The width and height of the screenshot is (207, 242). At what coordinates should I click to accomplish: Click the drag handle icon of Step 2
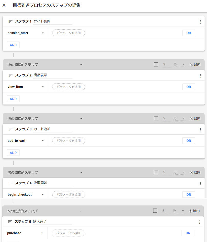10,75
